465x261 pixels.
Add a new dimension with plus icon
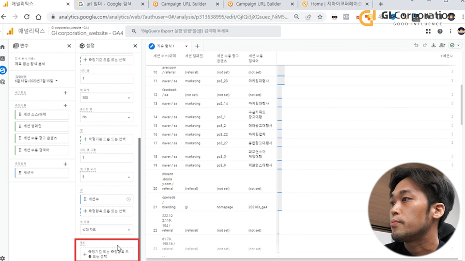pyautogui.click(x=66, y=106)
